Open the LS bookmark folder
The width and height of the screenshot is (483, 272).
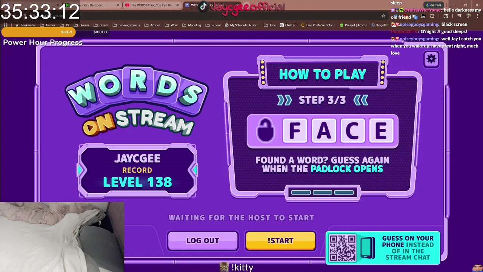pyautogui.click(x=65, y=25)
